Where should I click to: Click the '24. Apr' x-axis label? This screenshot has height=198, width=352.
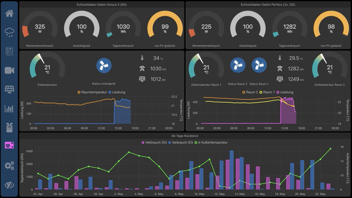[38, 194]
